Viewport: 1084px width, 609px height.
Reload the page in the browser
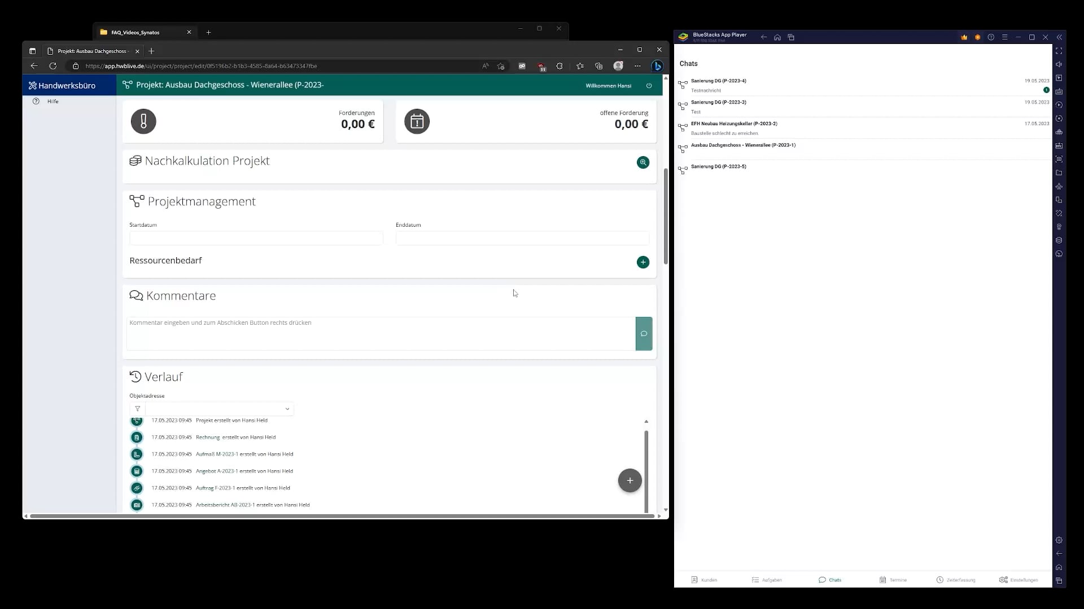click(x=53, y=66)
